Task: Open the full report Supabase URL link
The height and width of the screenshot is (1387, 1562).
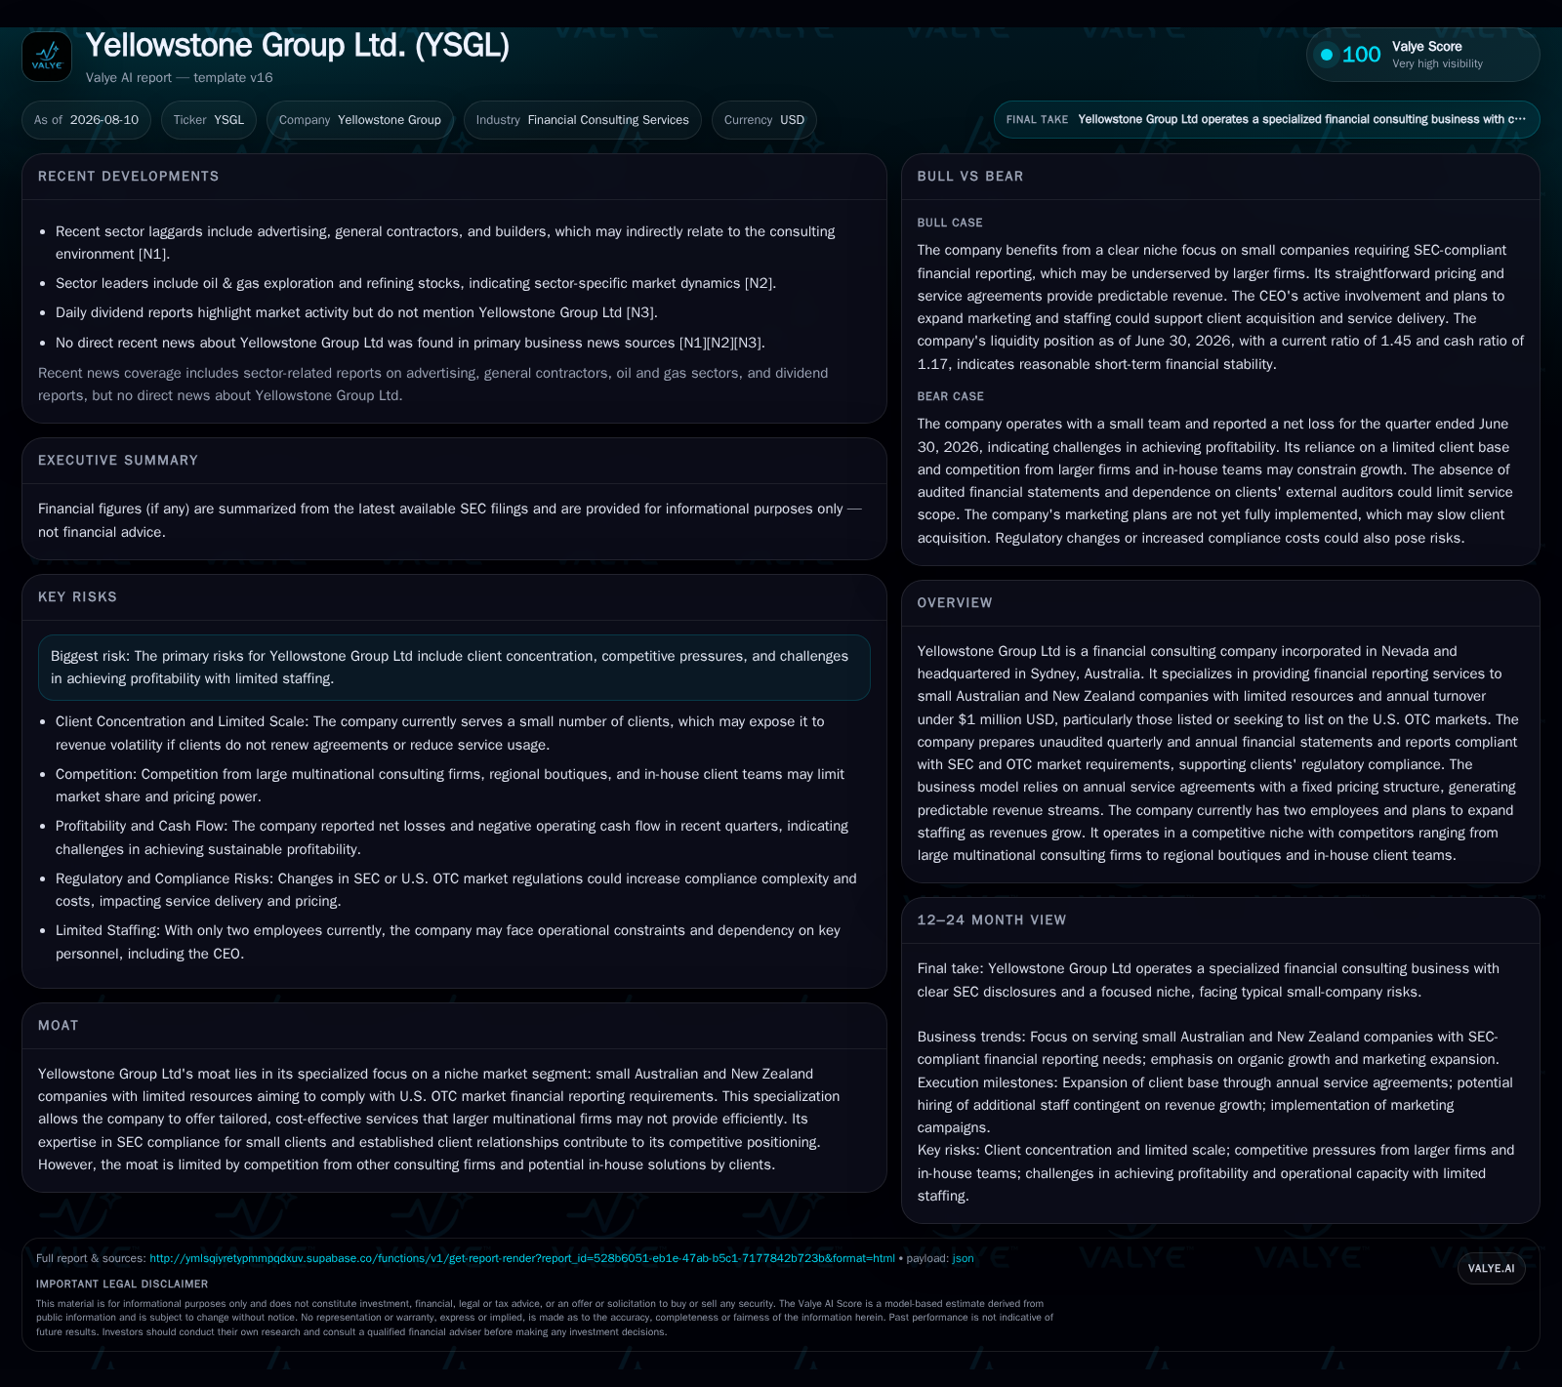Action: coord(522,1258)
